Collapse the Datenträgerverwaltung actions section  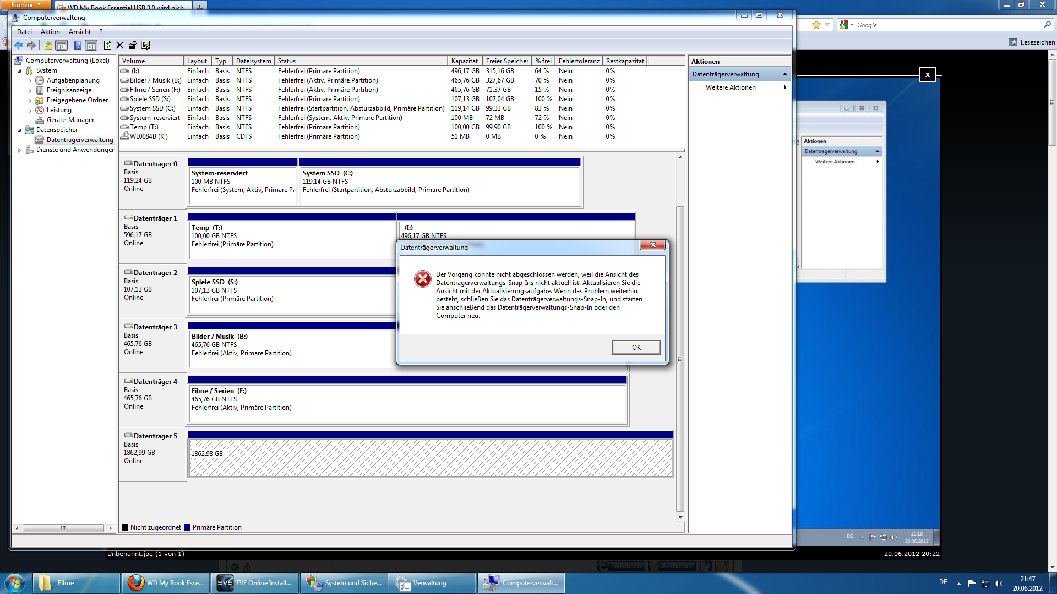click(x=784, y=74)
